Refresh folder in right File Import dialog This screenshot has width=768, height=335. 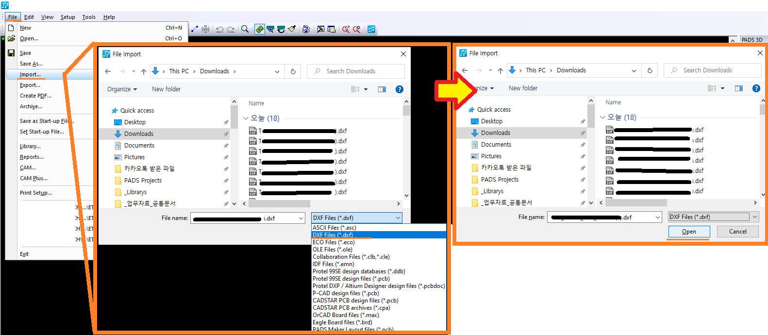tap(650, 70)
